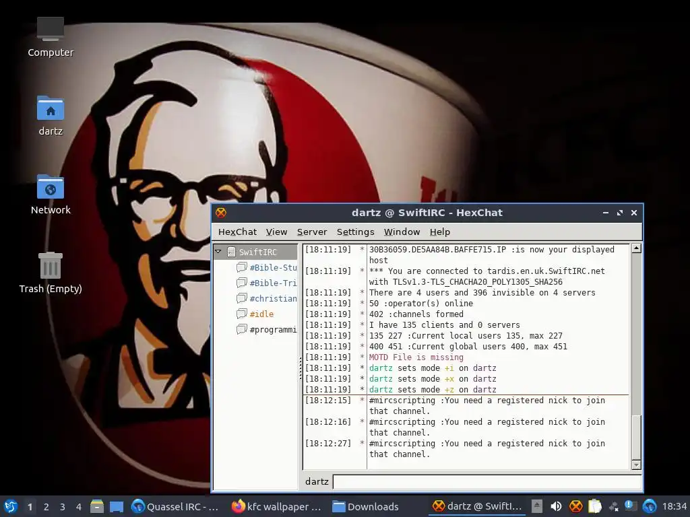Viewport: 690px width, 517px height.
Task: Click the HexChat logo in the title bar
Action: 221,213
